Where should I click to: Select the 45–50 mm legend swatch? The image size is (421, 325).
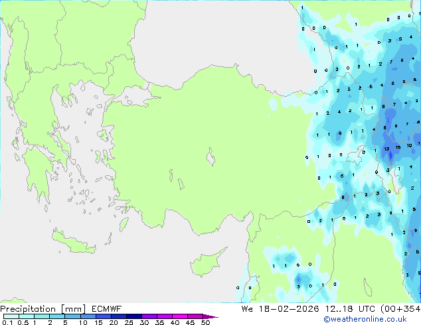(195, 316)
